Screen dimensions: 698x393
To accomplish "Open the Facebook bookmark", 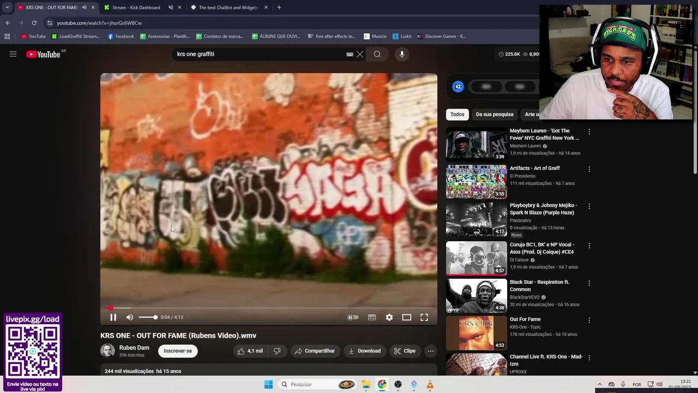I will [x=121, y=37].
